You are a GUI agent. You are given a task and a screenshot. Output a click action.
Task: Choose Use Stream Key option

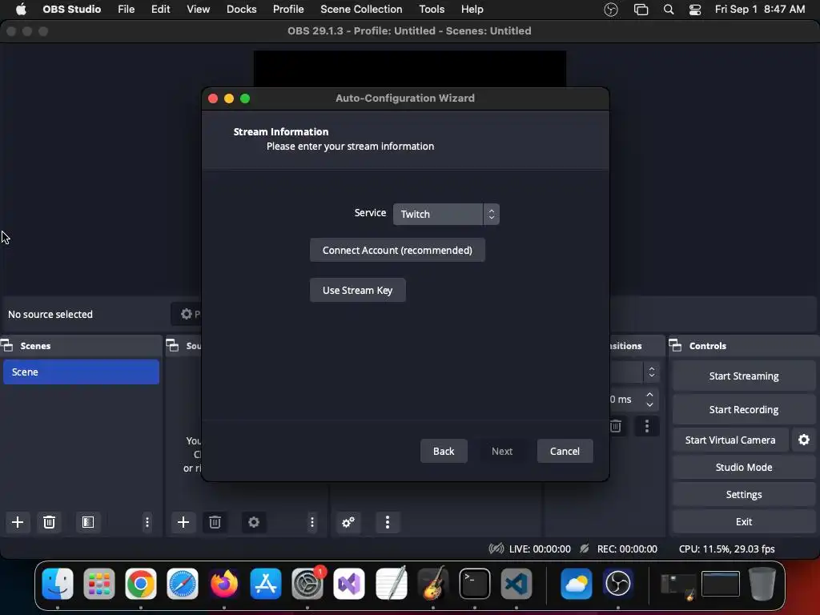(358, 290)
